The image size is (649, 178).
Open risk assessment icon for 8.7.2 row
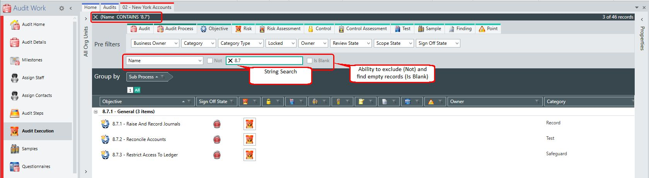[250, 139]
